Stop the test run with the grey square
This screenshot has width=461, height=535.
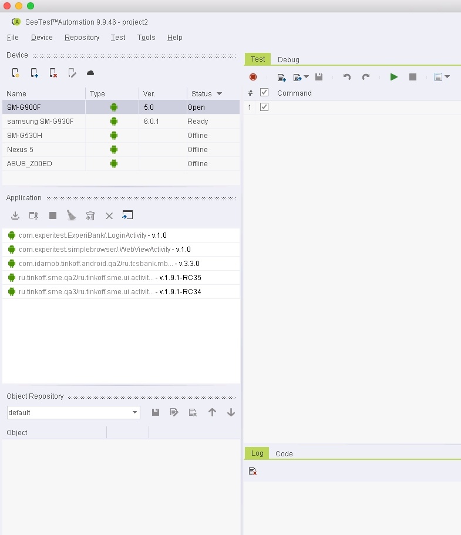click(x=413, y=77)
